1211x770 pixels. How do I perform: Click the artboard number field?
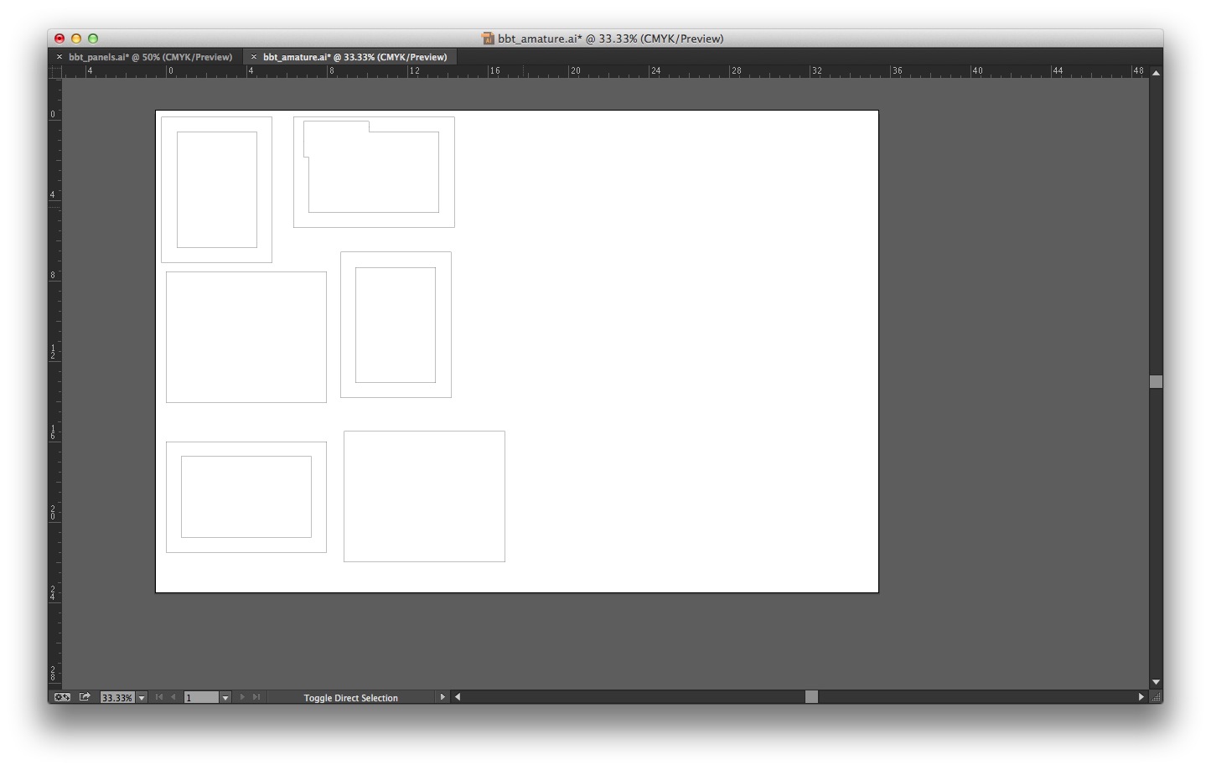[x=201, y=698]
